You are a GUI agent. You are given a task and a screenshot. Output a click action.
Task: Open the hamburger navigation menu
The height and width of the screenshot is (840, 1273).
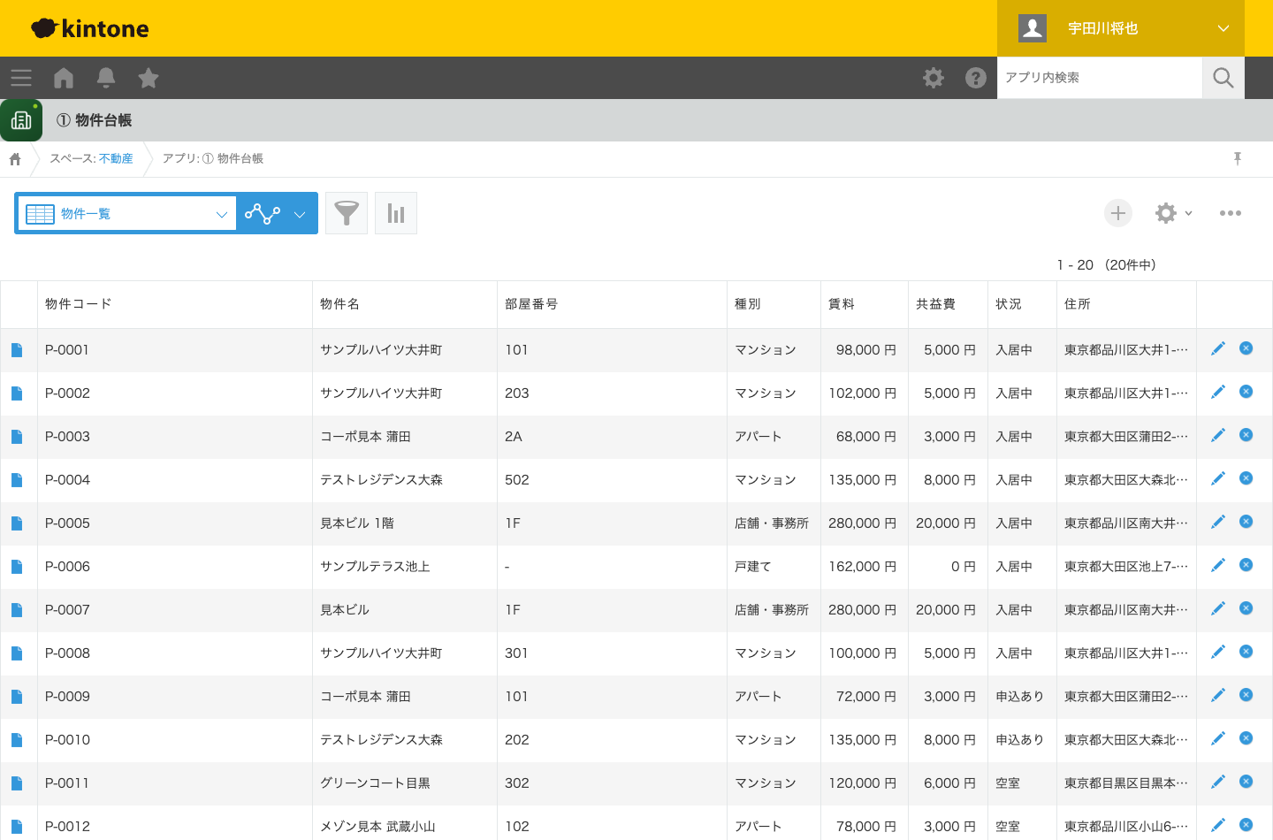point(21,78)
